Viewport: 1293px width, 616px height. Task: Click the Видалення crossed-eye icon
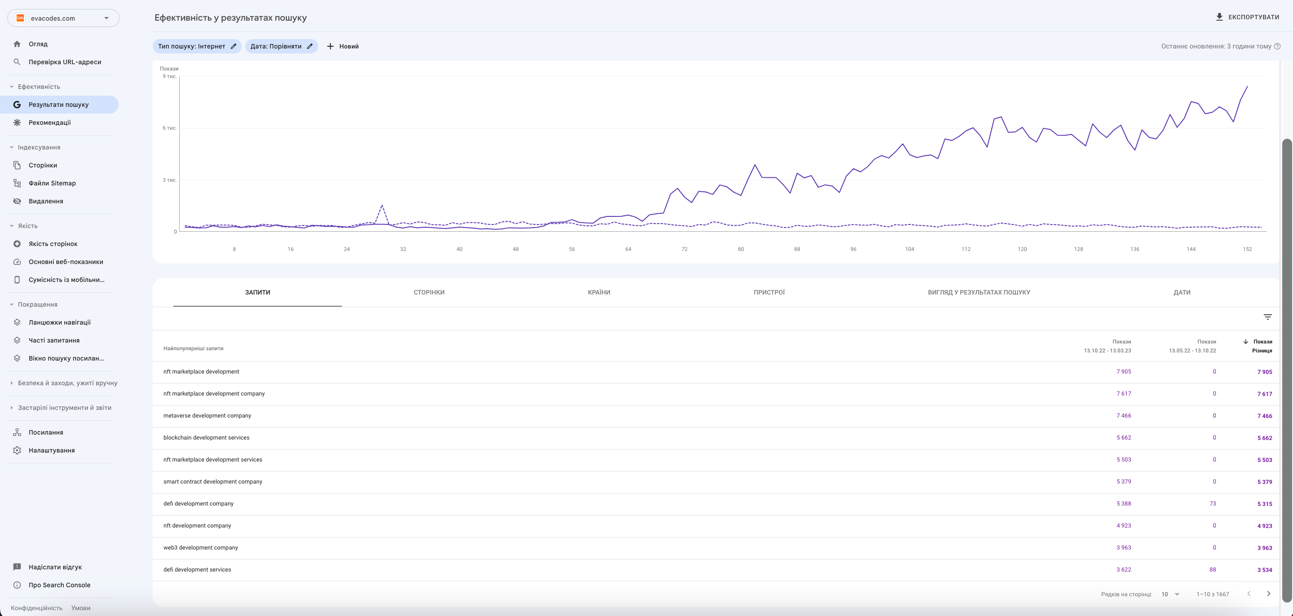click(x=17, y=201)
